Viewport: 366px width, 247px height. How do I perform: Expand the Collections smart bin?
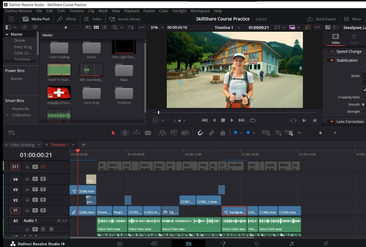(x=7, y=115)
